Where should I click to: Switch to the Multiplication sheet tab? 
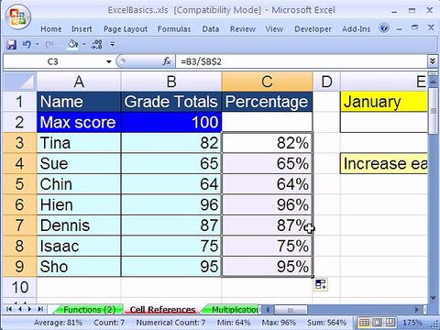(x=234, y=310)
